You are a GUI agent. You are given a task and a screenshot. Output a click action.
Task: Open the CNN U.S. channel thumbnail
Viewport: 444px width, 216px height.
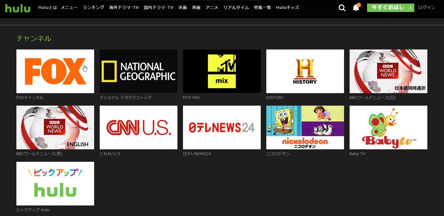[139, 128]
